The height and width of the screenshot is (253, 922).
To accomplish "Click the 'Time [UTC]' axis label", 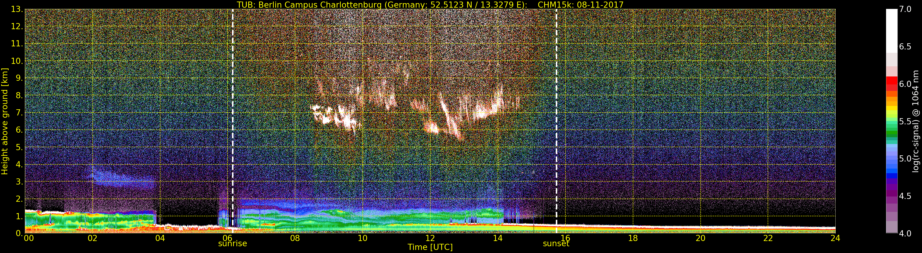I will coord(430,247).
